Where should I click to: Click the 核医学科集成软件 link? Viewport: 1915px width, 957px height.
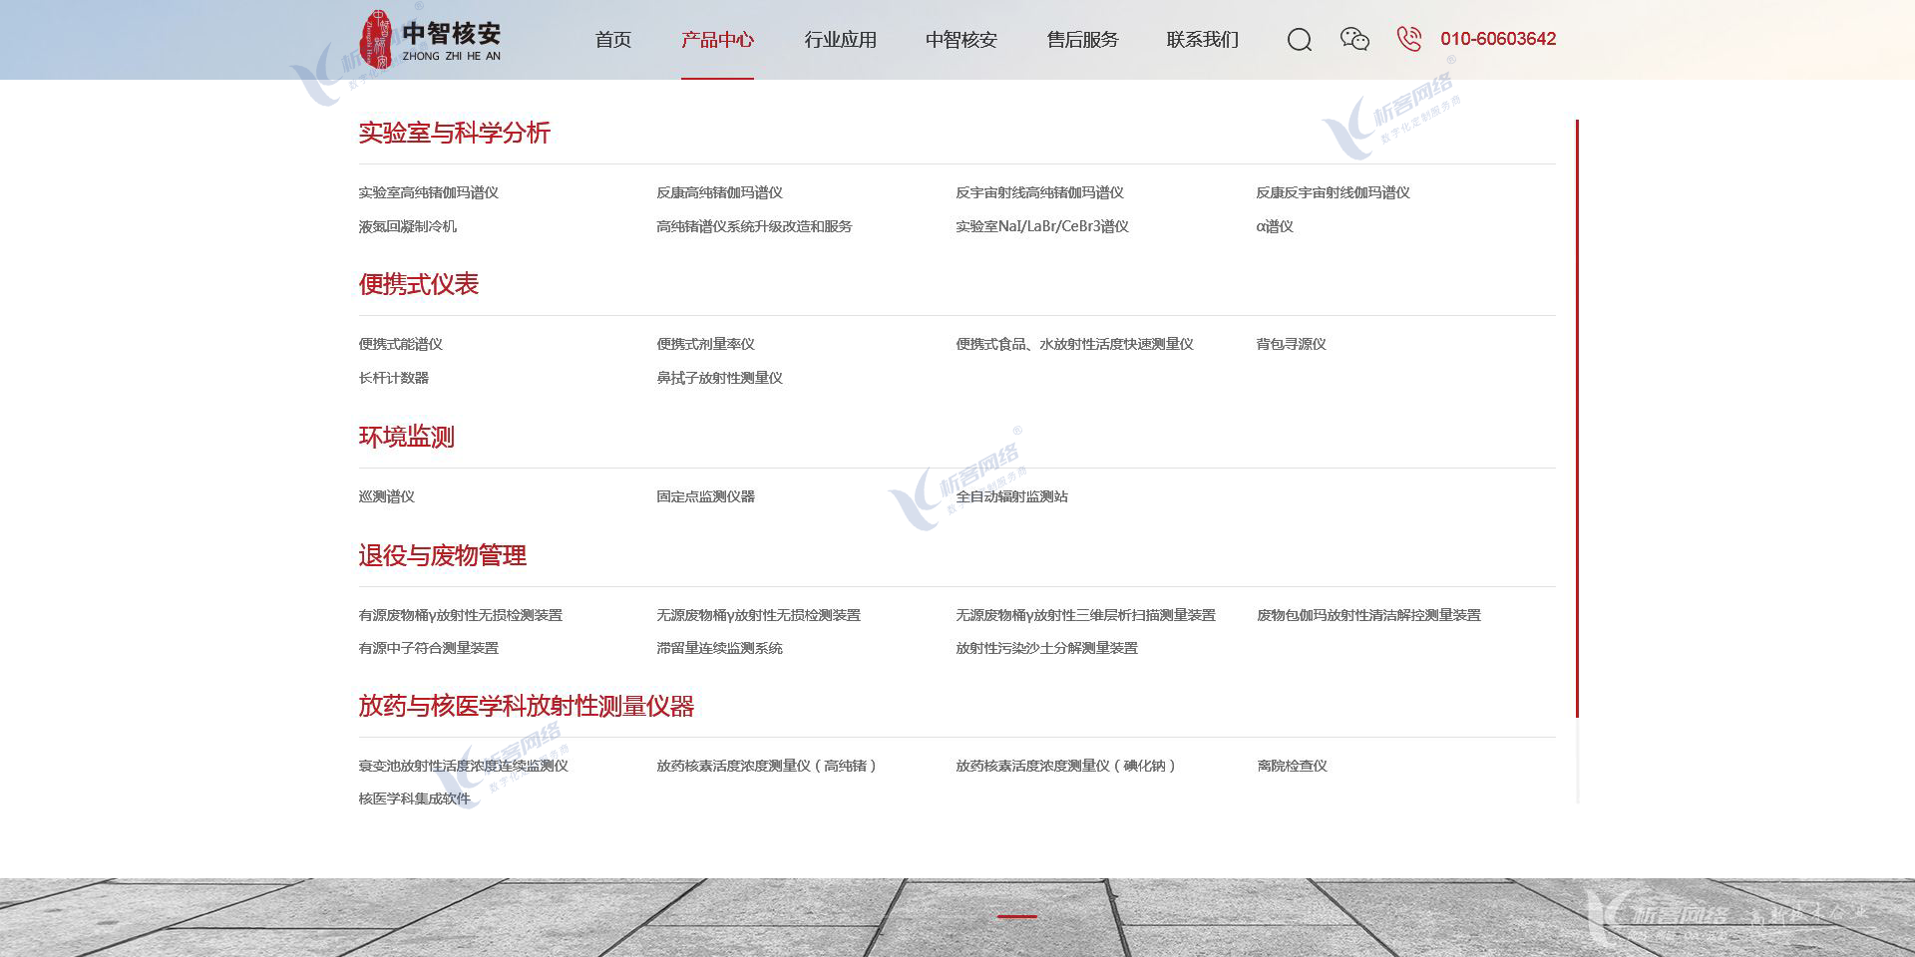[414, 798]
